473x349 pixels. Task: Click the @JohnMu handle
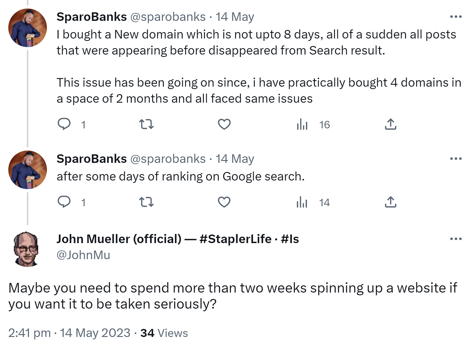click(x=83, y=255)
